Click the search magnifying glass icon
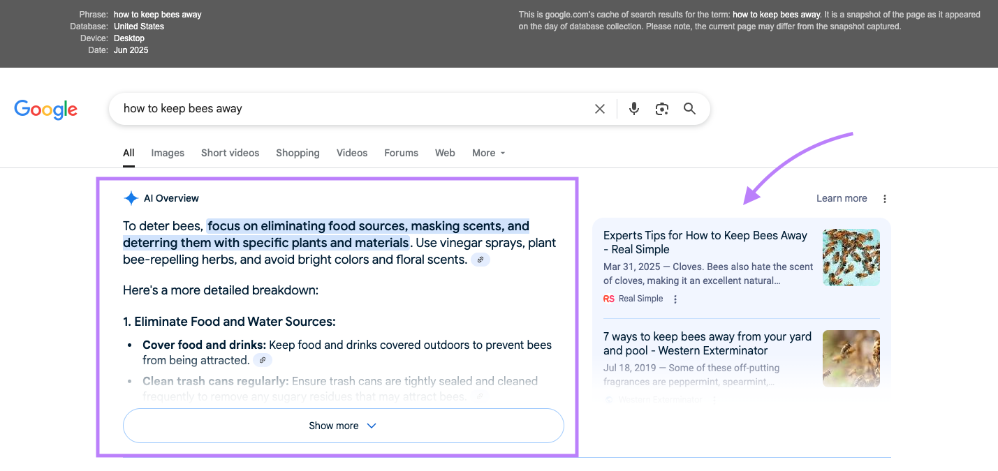This screenshot has width=998, height=471. (689, 109)
